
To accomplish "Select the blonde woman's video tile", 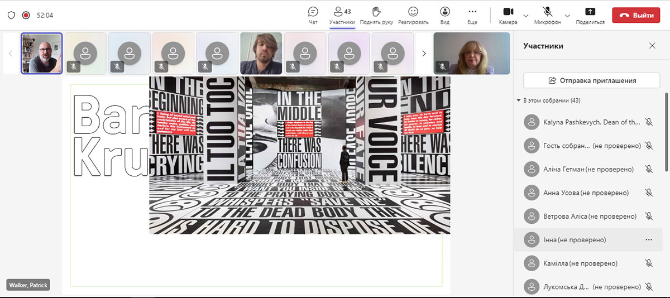I will 472,53.
